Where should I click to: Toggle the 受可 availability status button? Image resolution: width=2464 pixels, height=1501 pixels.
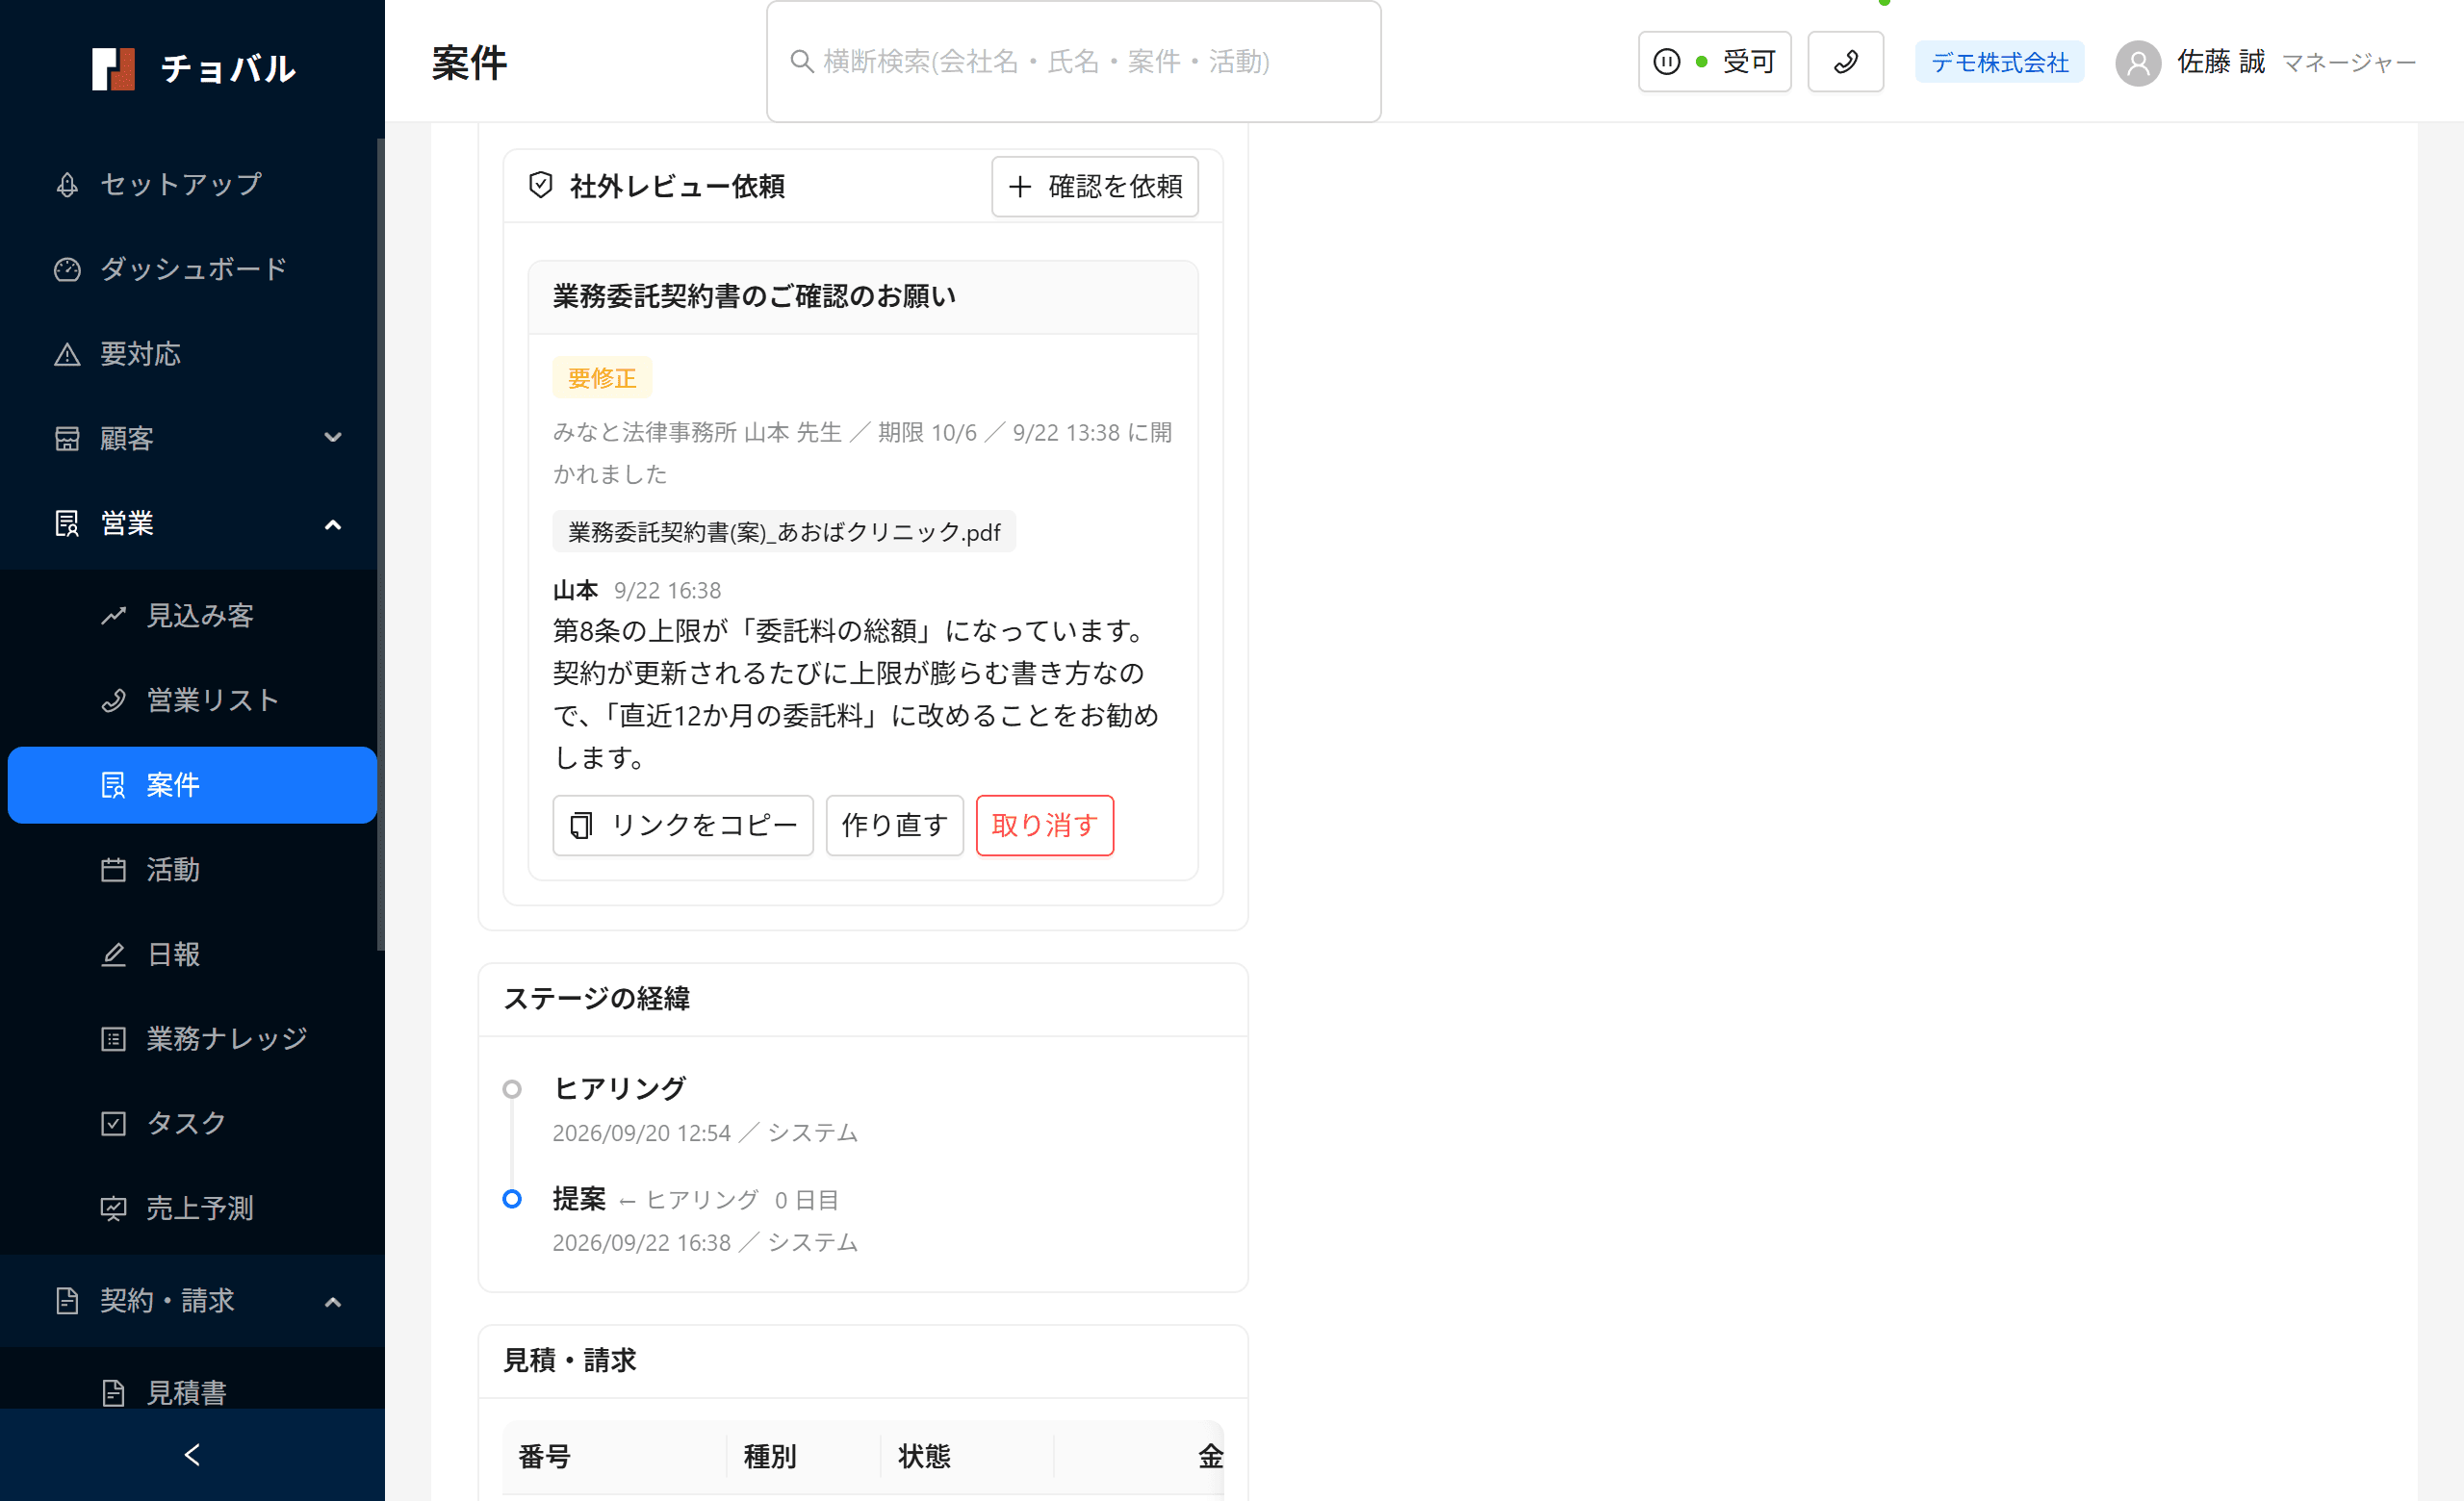coord(1714,62)
